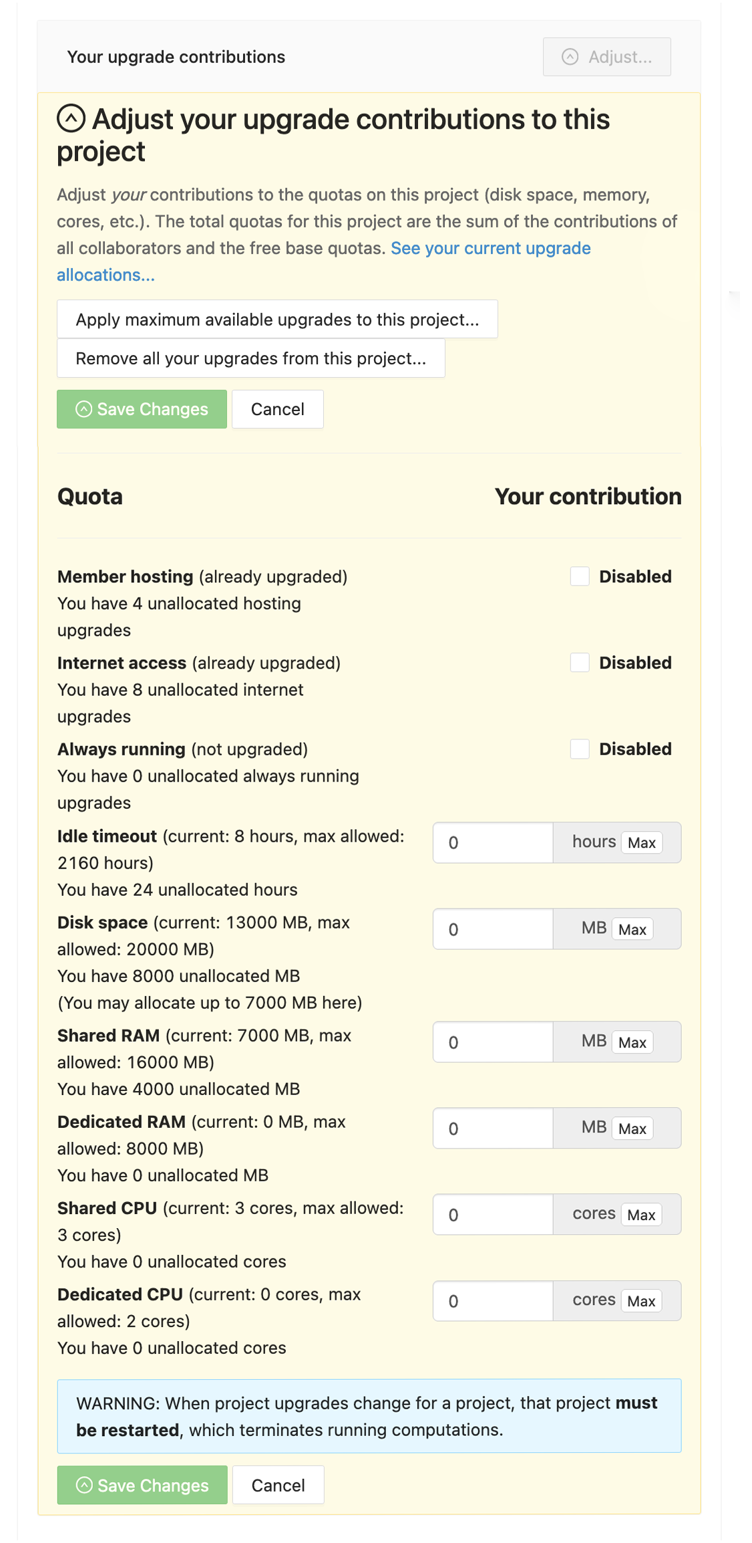Open the current upgrade allocations link

(490, 249)
